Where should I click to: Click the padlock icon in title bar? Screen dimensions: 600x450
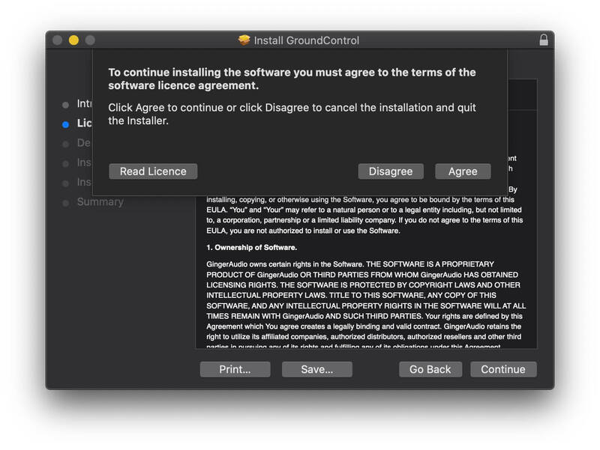tap(543, 40)
